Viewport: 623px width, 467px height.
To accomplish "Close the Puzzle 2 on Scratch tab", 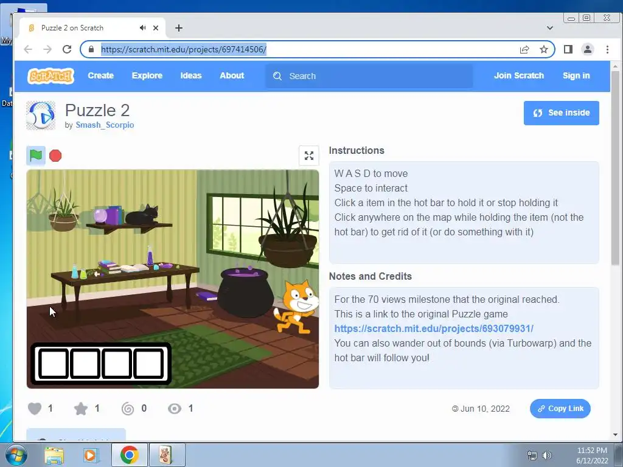I will click(x=156, y=28).
